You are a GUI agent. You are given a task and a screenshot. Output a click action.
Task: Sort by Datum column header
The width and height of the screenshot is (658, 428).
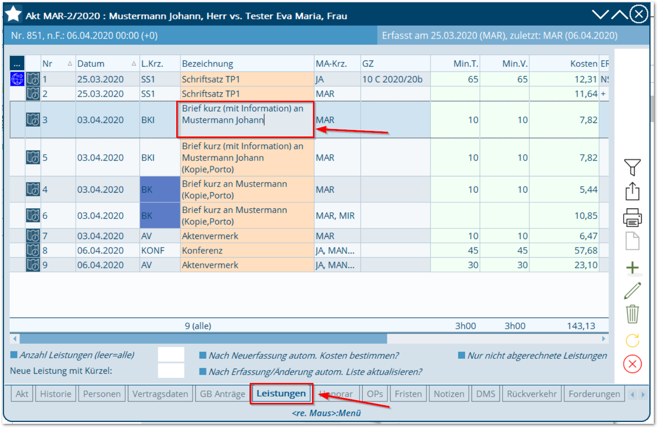107,64
